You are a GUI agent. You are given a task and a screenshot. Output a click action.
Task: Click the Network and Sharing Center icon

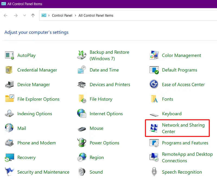pyautogui.click(x=154, y=128)
